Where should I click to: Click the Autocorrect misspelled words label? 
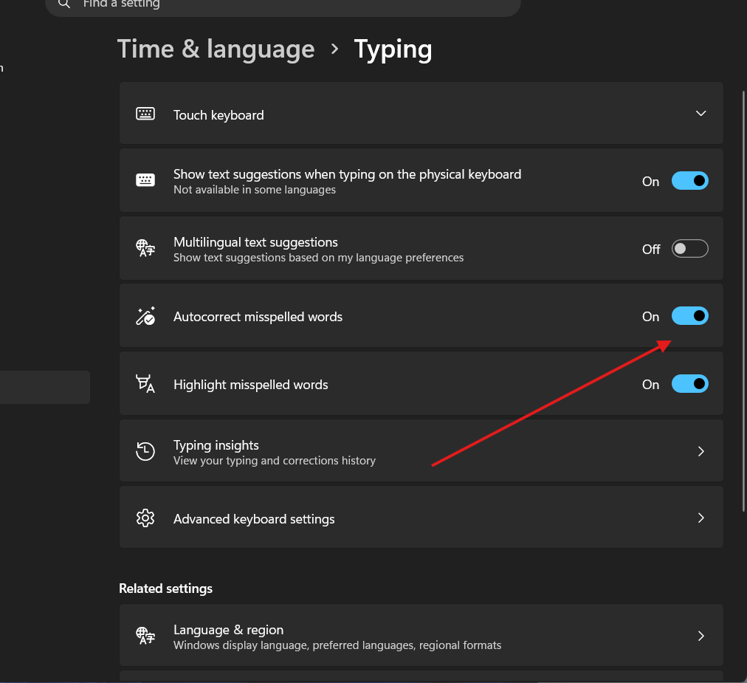click(x=258, y=317)
